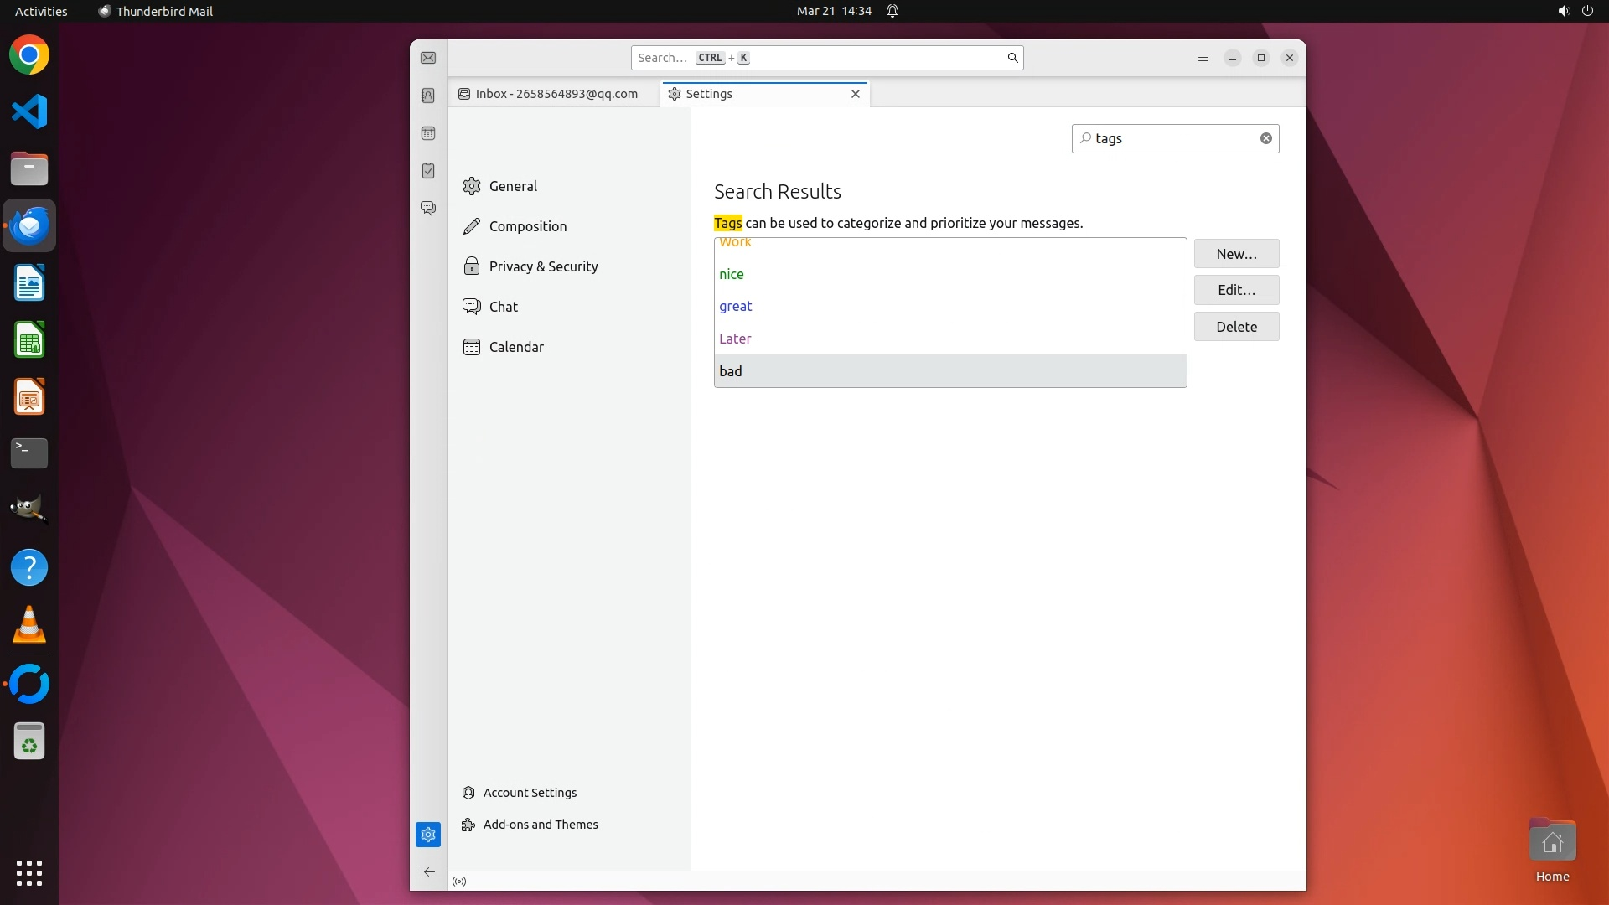Image resolution: width=1609 pixels, height=905 pixels.
Task: Close the Settings tab
Action: coord(856,94)
